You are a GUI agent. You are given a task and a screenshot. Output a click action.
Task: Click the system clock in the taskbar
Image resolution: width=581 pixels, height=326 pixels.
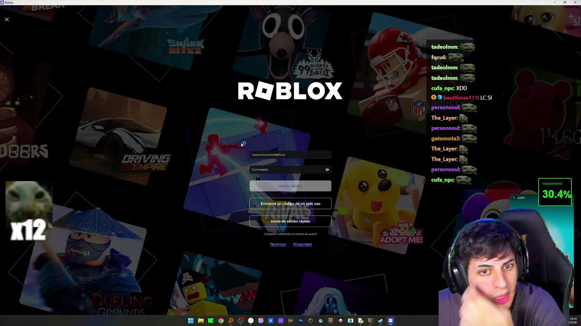(573, 321)
